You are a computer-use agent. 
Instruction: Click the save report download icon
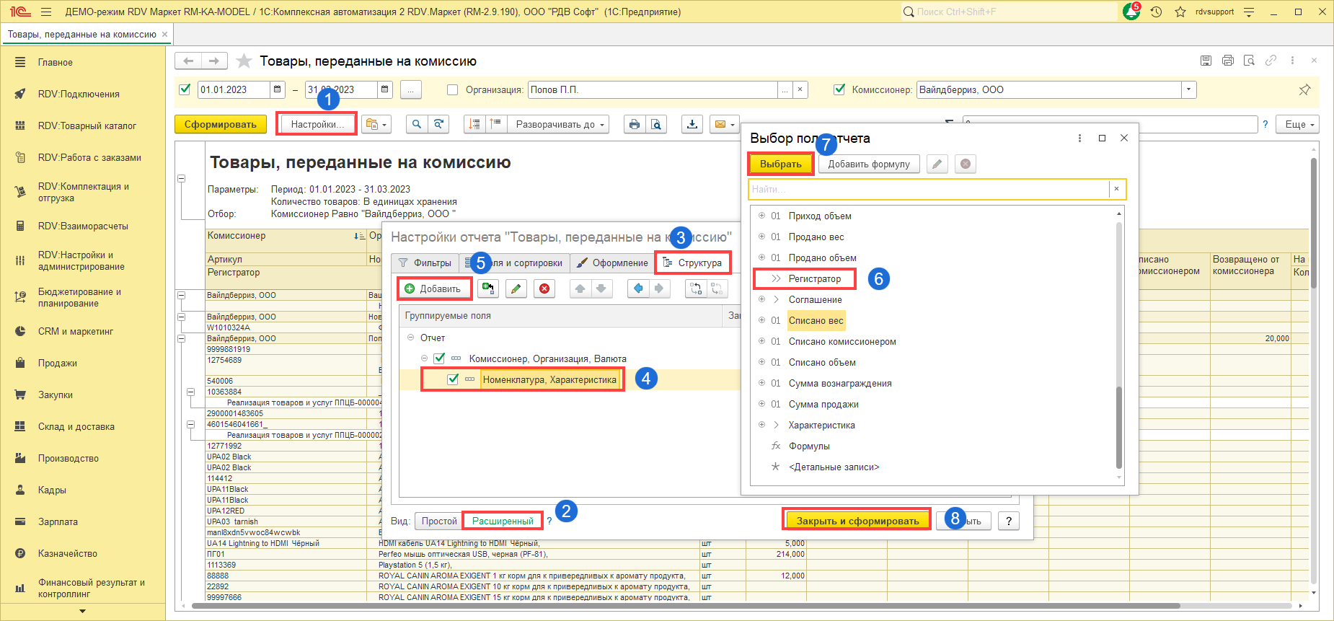pos(692,124)
